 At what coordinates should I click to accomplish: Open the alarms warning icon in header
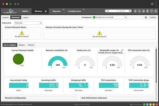(x=144, y=11)
